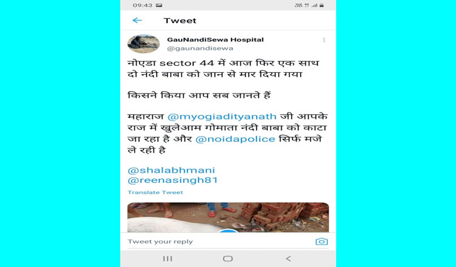Open the @myogiadityanath mention
Viewport: 456px width, 267px height.
click(222, 116)
